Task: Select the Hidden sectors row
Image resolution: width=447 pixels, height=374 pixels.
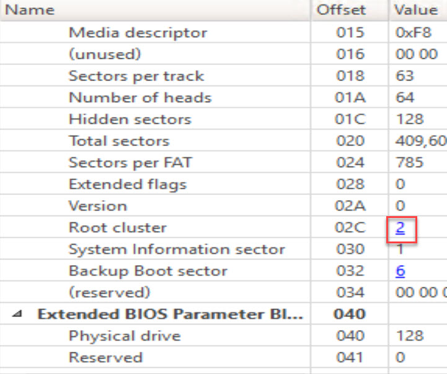Action: point(130,120)
